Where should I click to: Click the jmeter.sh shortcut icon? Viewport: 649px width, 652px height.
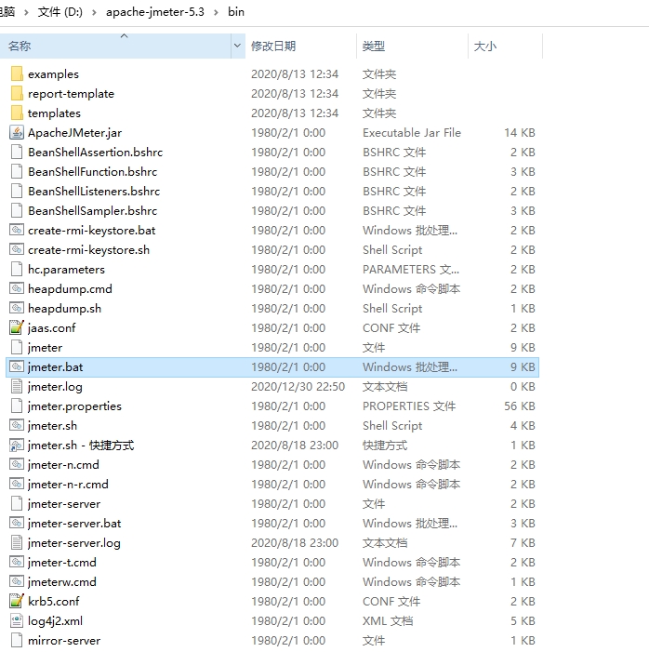17,445
